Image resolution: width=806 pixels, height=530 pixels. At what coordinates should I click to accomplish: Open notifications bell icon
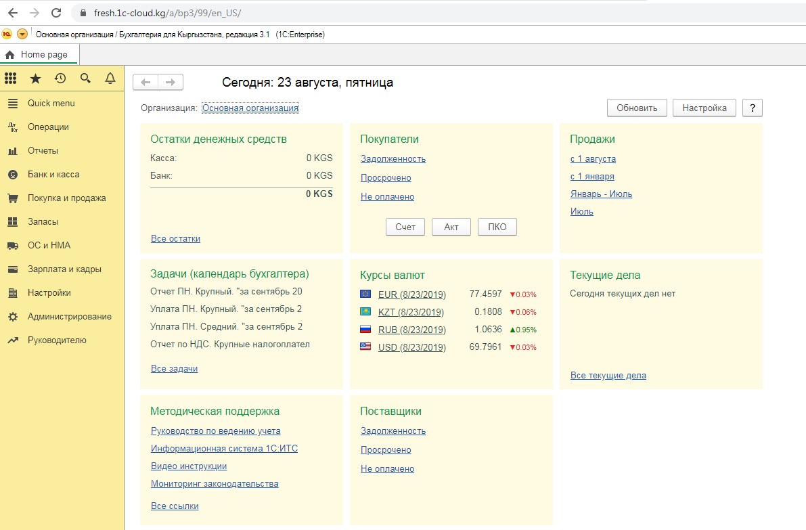pyautogui.click(x=110, y=79)
